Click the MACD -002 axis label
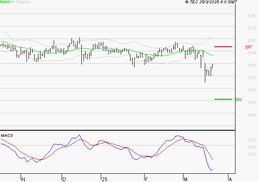Viewport: 259px width, 182px height. [251, 154]
